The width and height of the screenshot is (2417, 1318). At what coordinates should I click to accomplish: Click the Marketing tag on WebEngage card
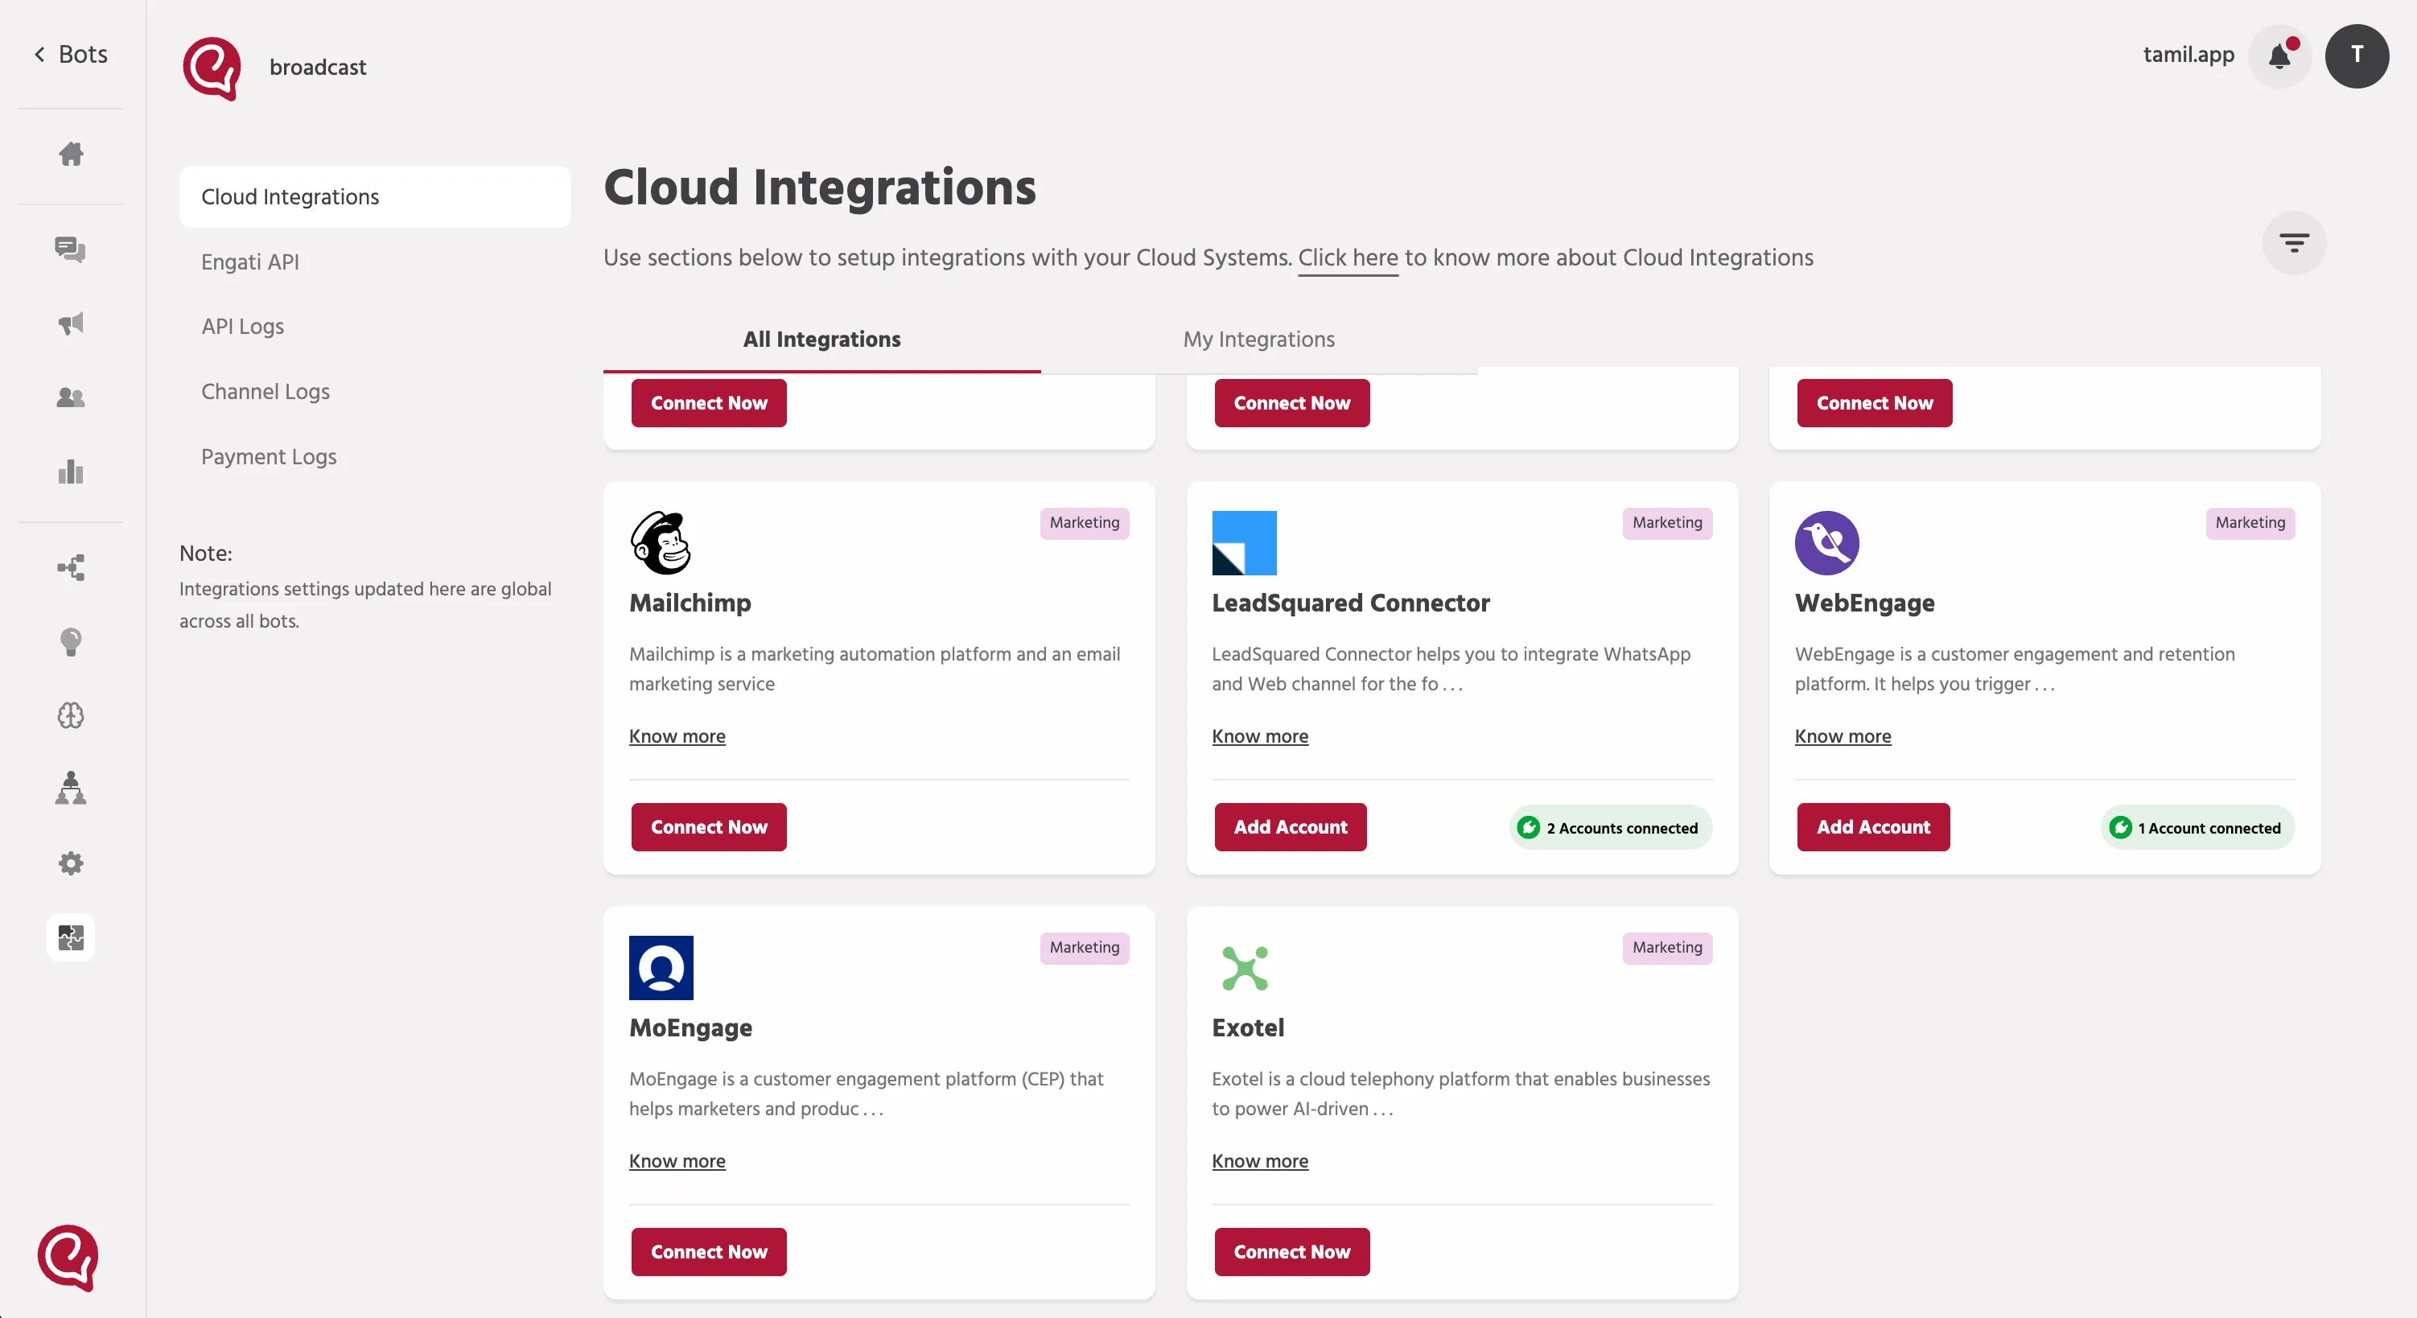[2250, 522]
